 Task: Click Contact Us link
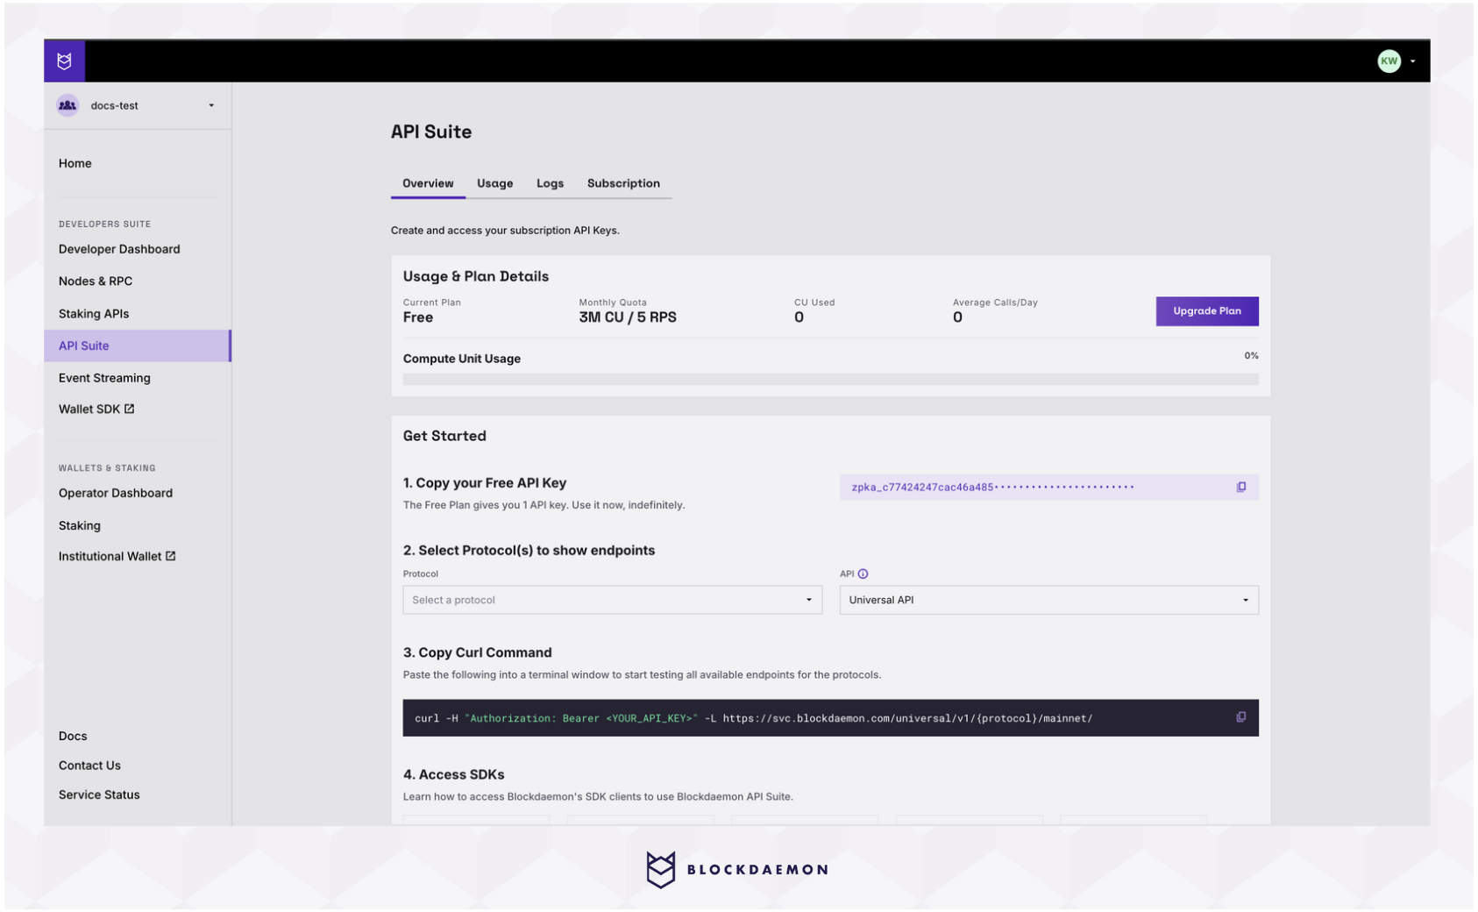pyautogui.click(x=89, y=766)
